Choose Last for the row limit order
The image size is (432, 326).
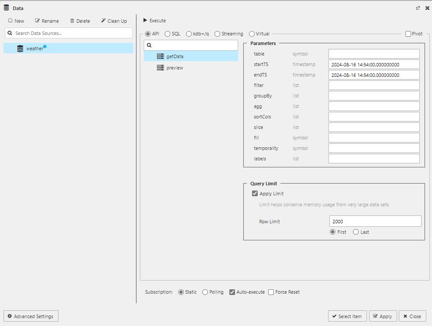pyautogui.click(x=356, y=232)
